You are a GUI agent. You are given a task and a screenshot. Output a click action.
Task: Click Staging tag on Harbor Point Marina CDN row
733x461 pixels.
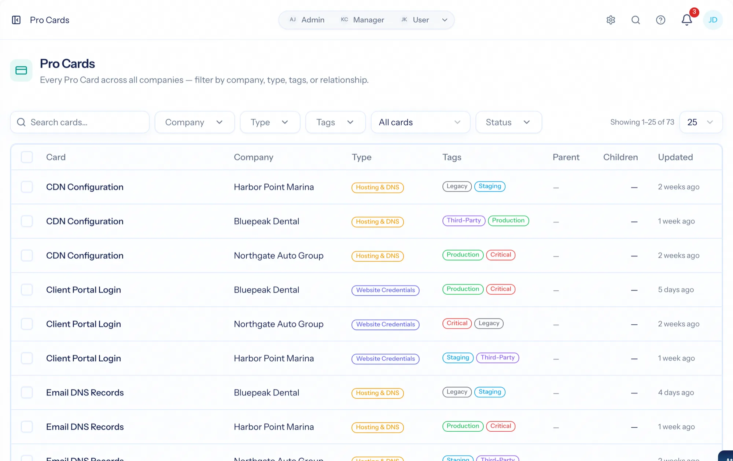[490, 186]
